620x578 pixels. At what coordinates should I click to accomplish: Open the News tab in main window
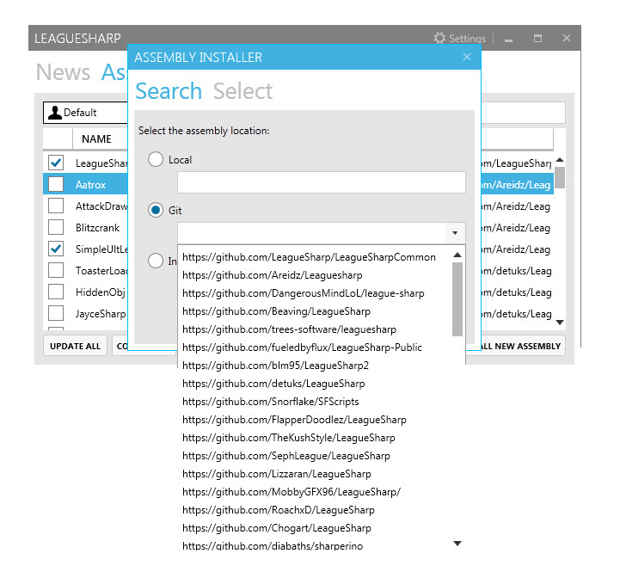[64, 72]
